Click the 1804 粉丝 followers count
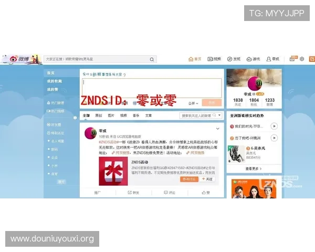 pyautogui.click(x=254, y=102)
